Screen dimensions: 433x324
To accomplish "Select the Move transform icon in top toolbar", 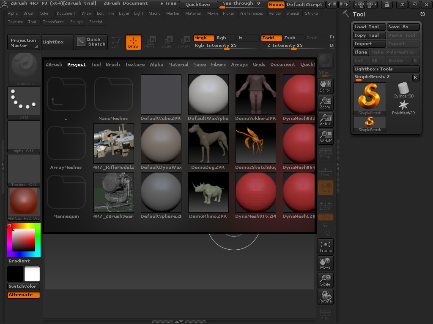I will point(150,42).
